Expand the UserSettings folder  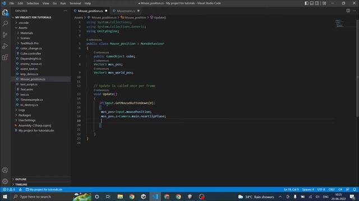[x=26, y=121]
